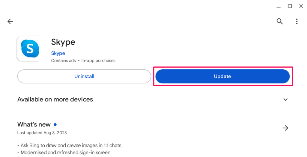Click the Skype app title text
Screen dimensions: 307x157
coord(63,42)
